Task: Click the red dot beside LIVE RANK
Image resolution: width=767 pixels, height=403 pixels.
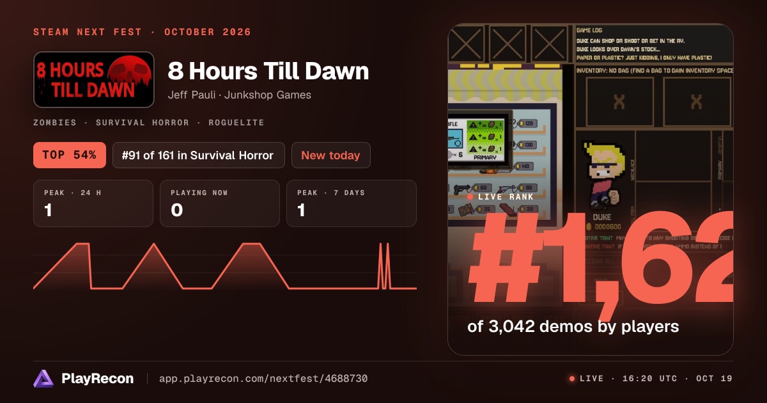Action: click(x=470, y=197)
